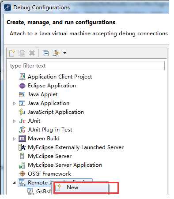The width and height of the screenshot is (174, 199).
Task: Select the JUnit label
Action: [34, 121]
